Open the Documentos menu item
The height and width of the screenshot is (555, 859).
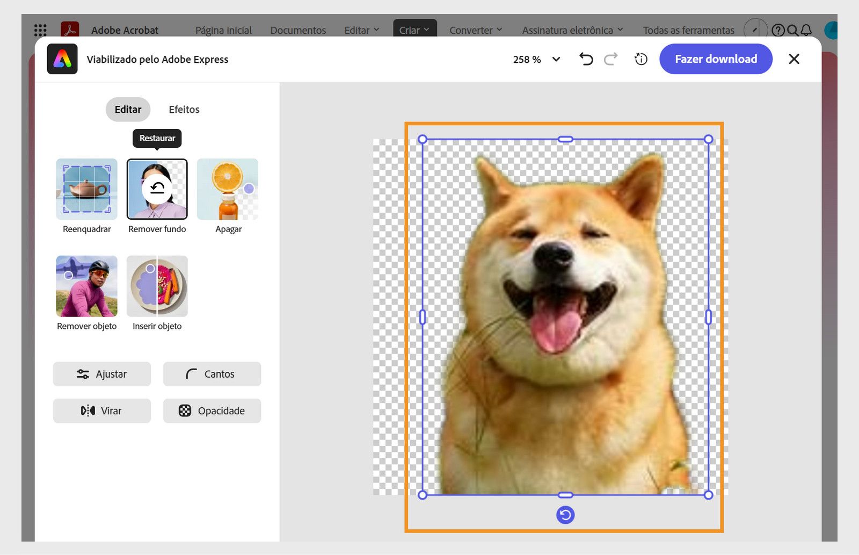(x=298, y=30)
